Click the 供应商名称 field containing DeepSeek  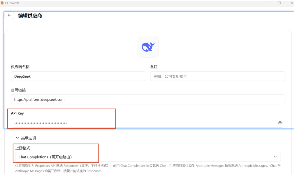(78, 76)
